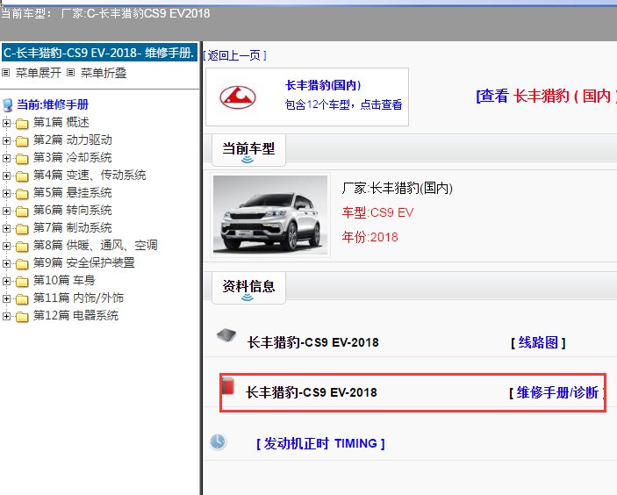Collapse all menus with 菜单折叠
Image resolution: width=617 pixels, height=495 pixels.
(103, 73)
